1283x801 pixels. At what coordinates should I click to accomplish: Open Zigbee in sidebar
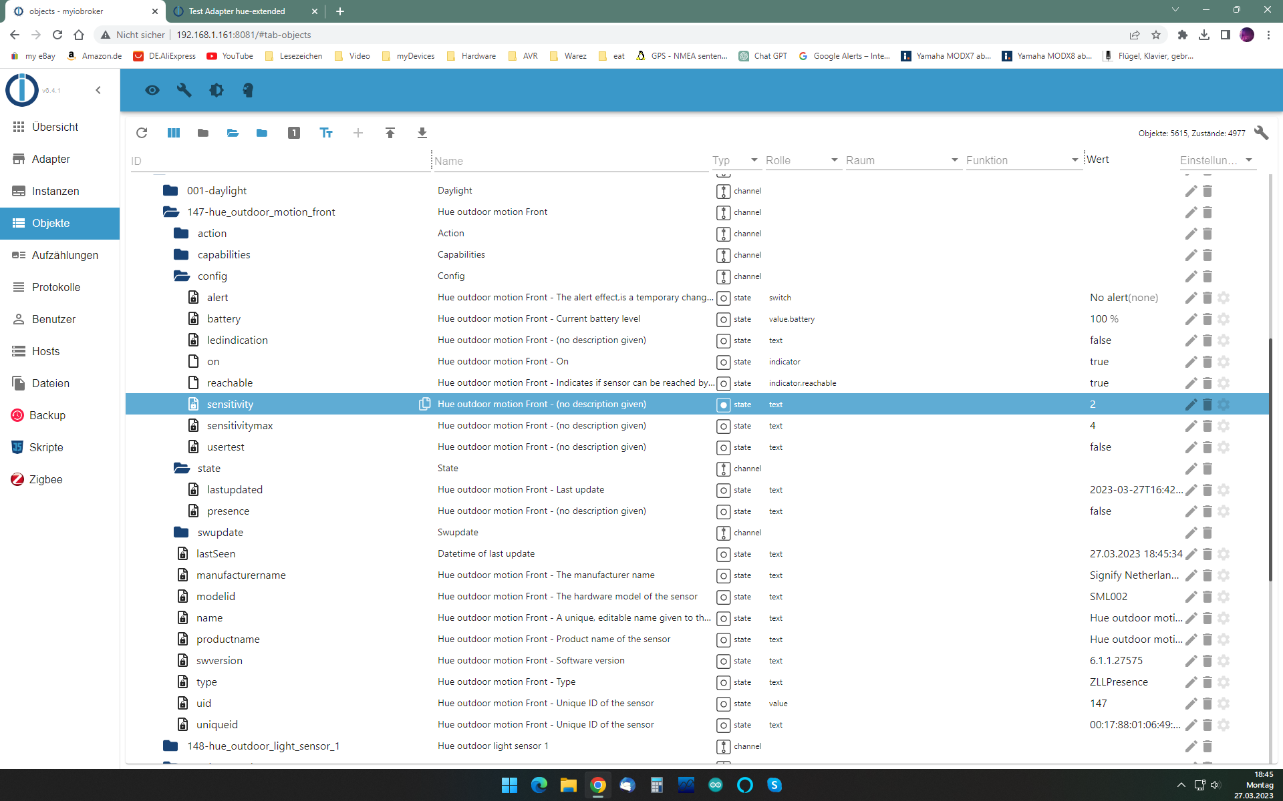59,479
